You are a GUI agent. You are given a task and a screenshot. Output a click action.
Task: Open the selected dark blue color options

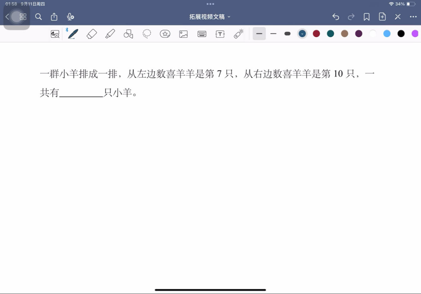[302, 34]
